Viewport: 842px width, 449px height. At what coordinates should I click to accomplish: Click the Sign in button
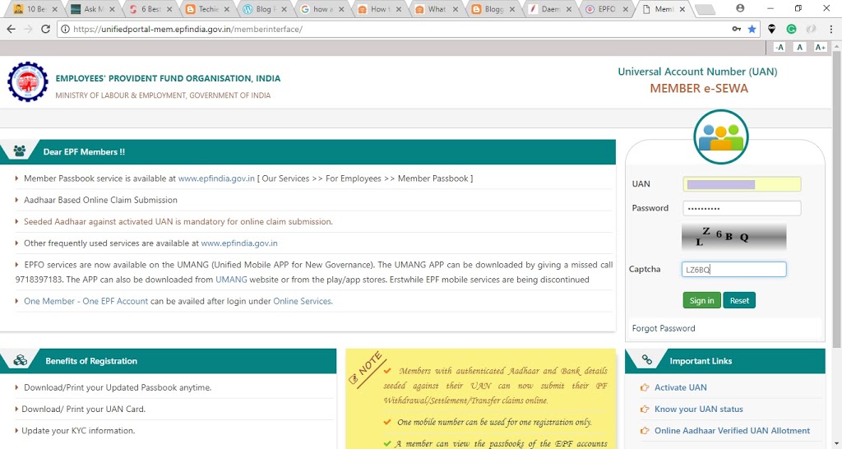coord(702,300)
